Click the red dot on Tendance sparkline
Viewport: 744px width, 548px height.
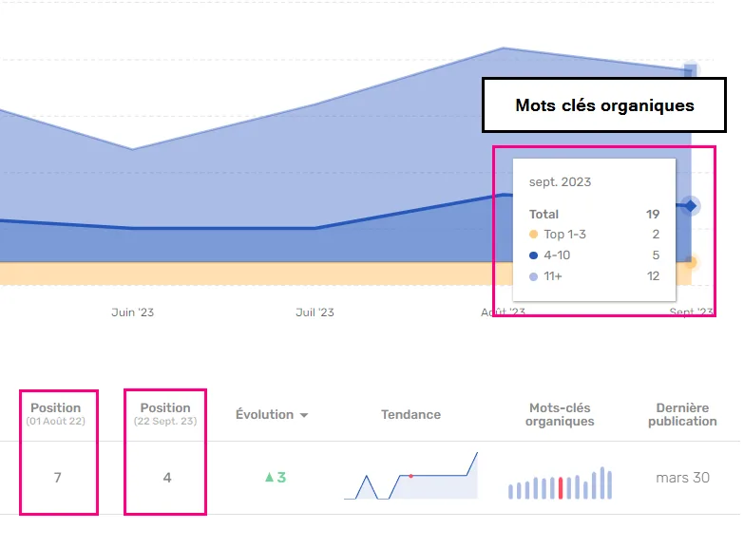(x=410, y=476)
